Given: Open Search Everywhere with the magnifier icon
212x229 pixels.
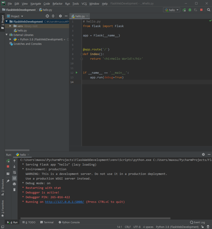Looking at the screenshot, I should tap(209, 10).
